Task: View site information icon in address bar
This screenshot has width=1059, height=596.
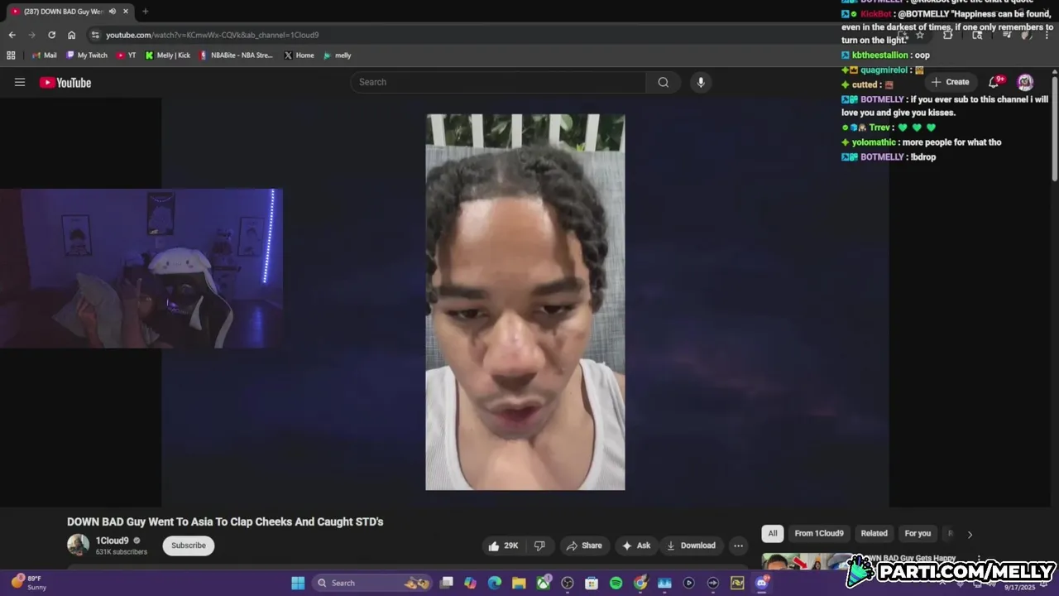Action: click(x=95, y=35)
